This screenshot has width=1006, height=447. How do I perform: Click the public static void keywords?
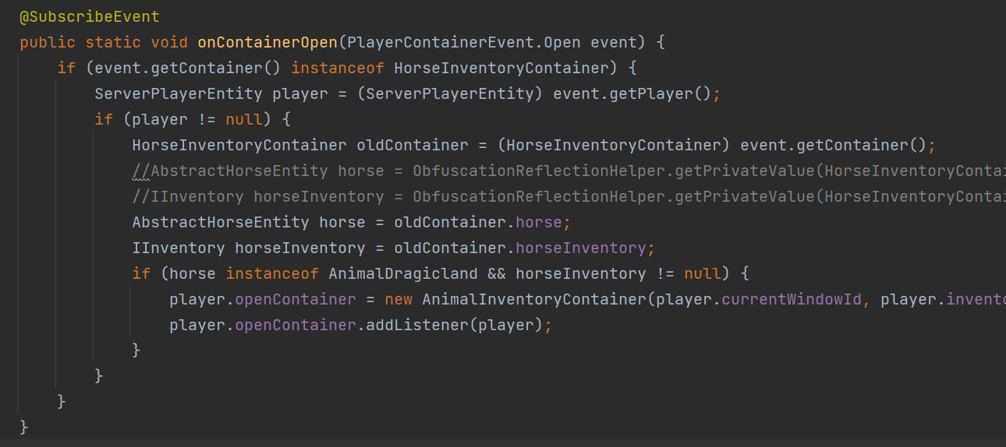[x=104, y=42]
